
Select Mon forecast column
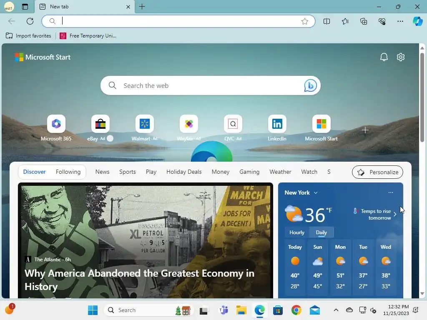pyautogui.click(x=340, y=267)
